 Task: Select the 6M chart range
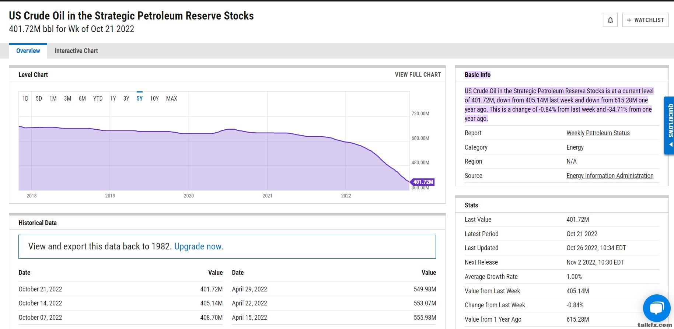point(82,98)
